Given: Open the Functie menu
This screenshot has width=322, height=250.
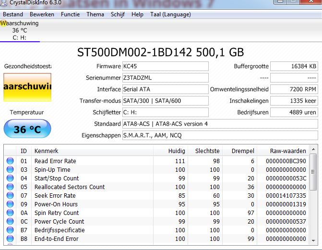Looking at the screenshot, I should point(70,14).
